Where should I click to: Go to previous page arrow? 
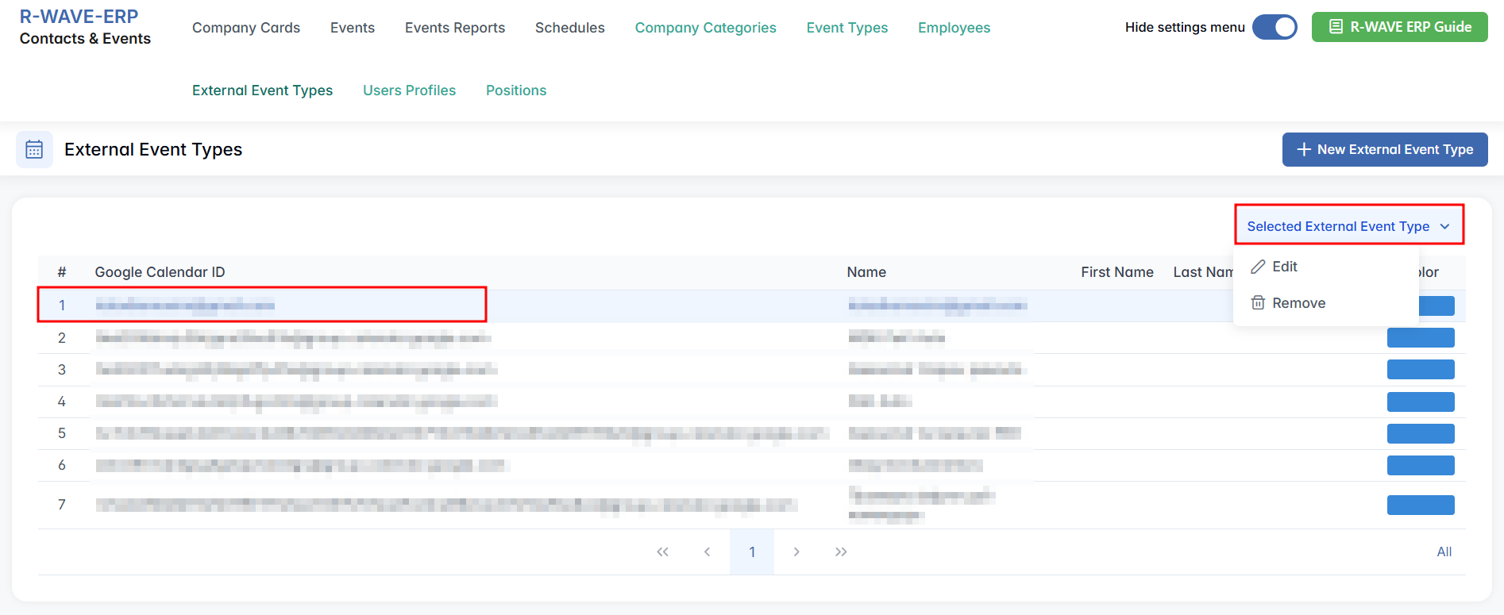click(707, 552)
